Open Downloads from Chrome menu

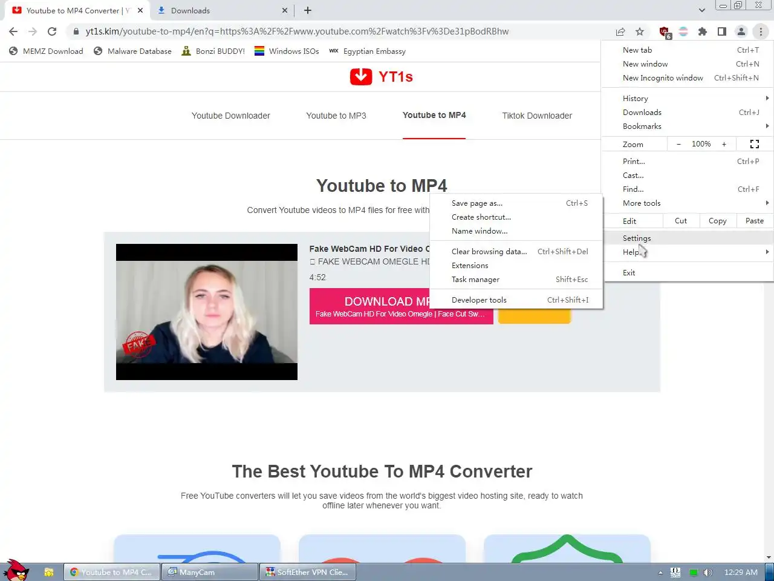[x=688, y=113]
